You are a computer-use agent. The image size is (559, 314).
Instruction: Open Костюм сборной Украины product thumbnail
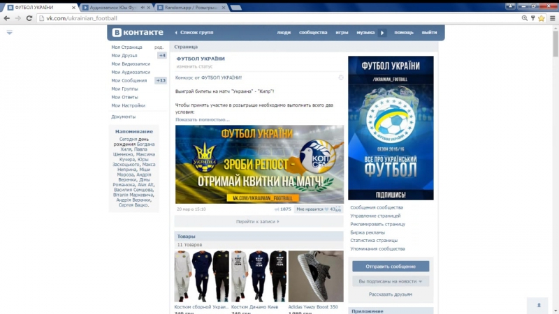click(x=201, y=276)
